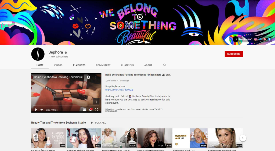
Task: Go to the Community tab
Action: pyautogui.click(x=103, y=65)
